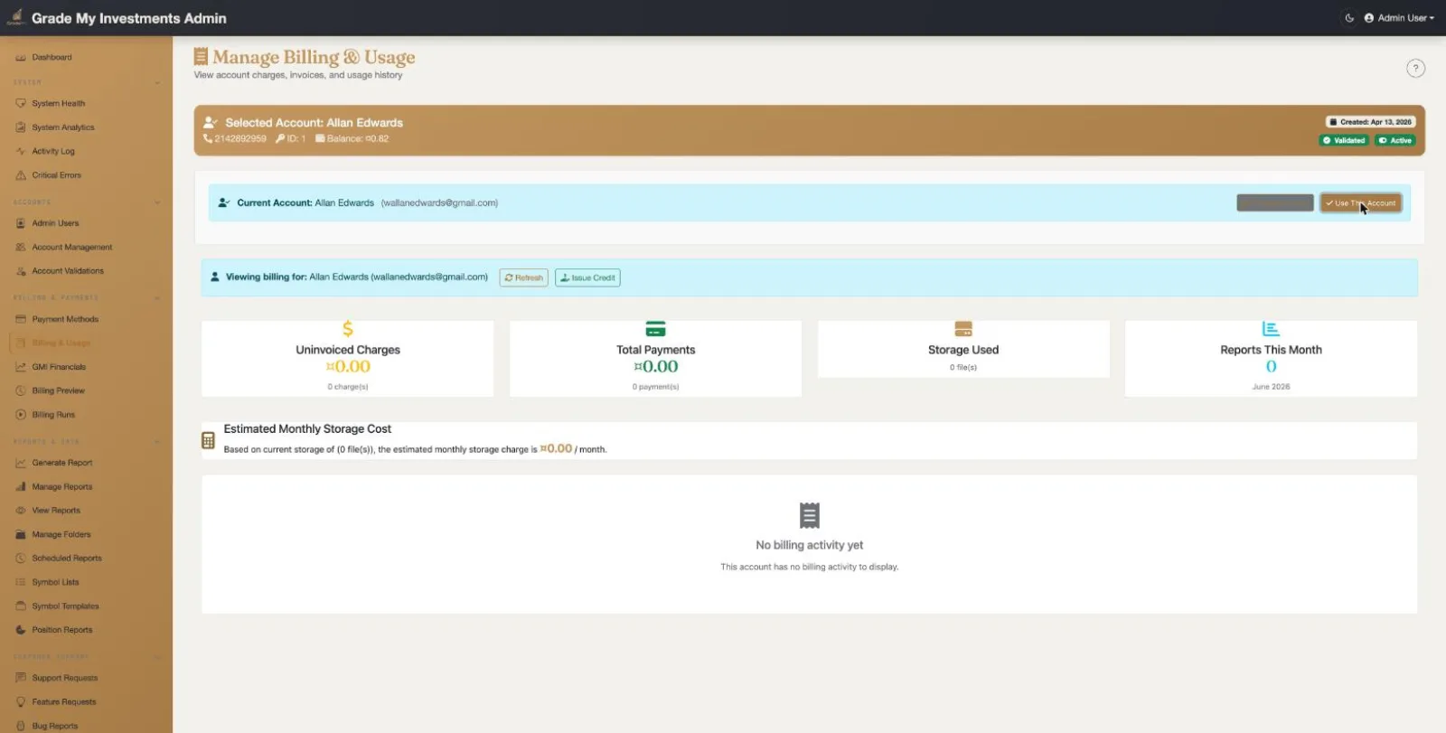Image resolution: width=1446 pixels, height=733 pixels.
Task: Click the Activity Log pulse icon
Action: coord(21,151)
